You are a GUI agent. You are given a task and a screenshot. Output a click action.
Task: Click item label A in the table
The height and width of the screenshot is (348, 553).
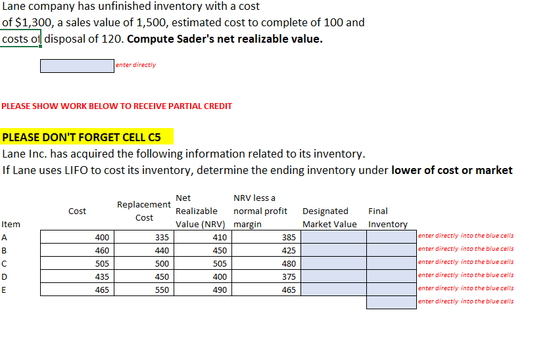(4, 238)
